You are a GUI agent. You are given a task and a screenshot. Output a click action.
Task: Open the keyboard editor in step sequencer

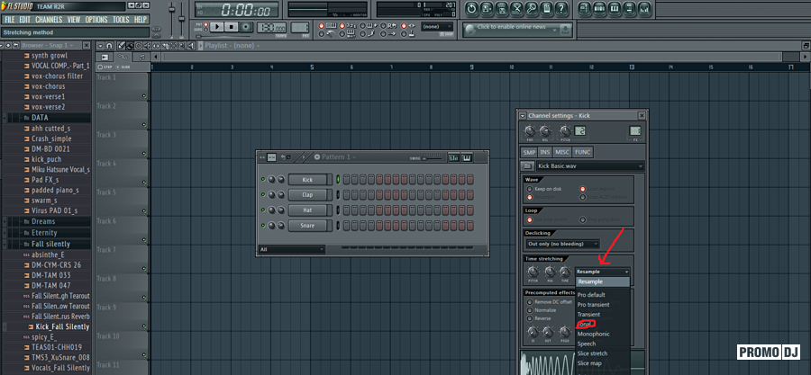[x=468, y=157]
